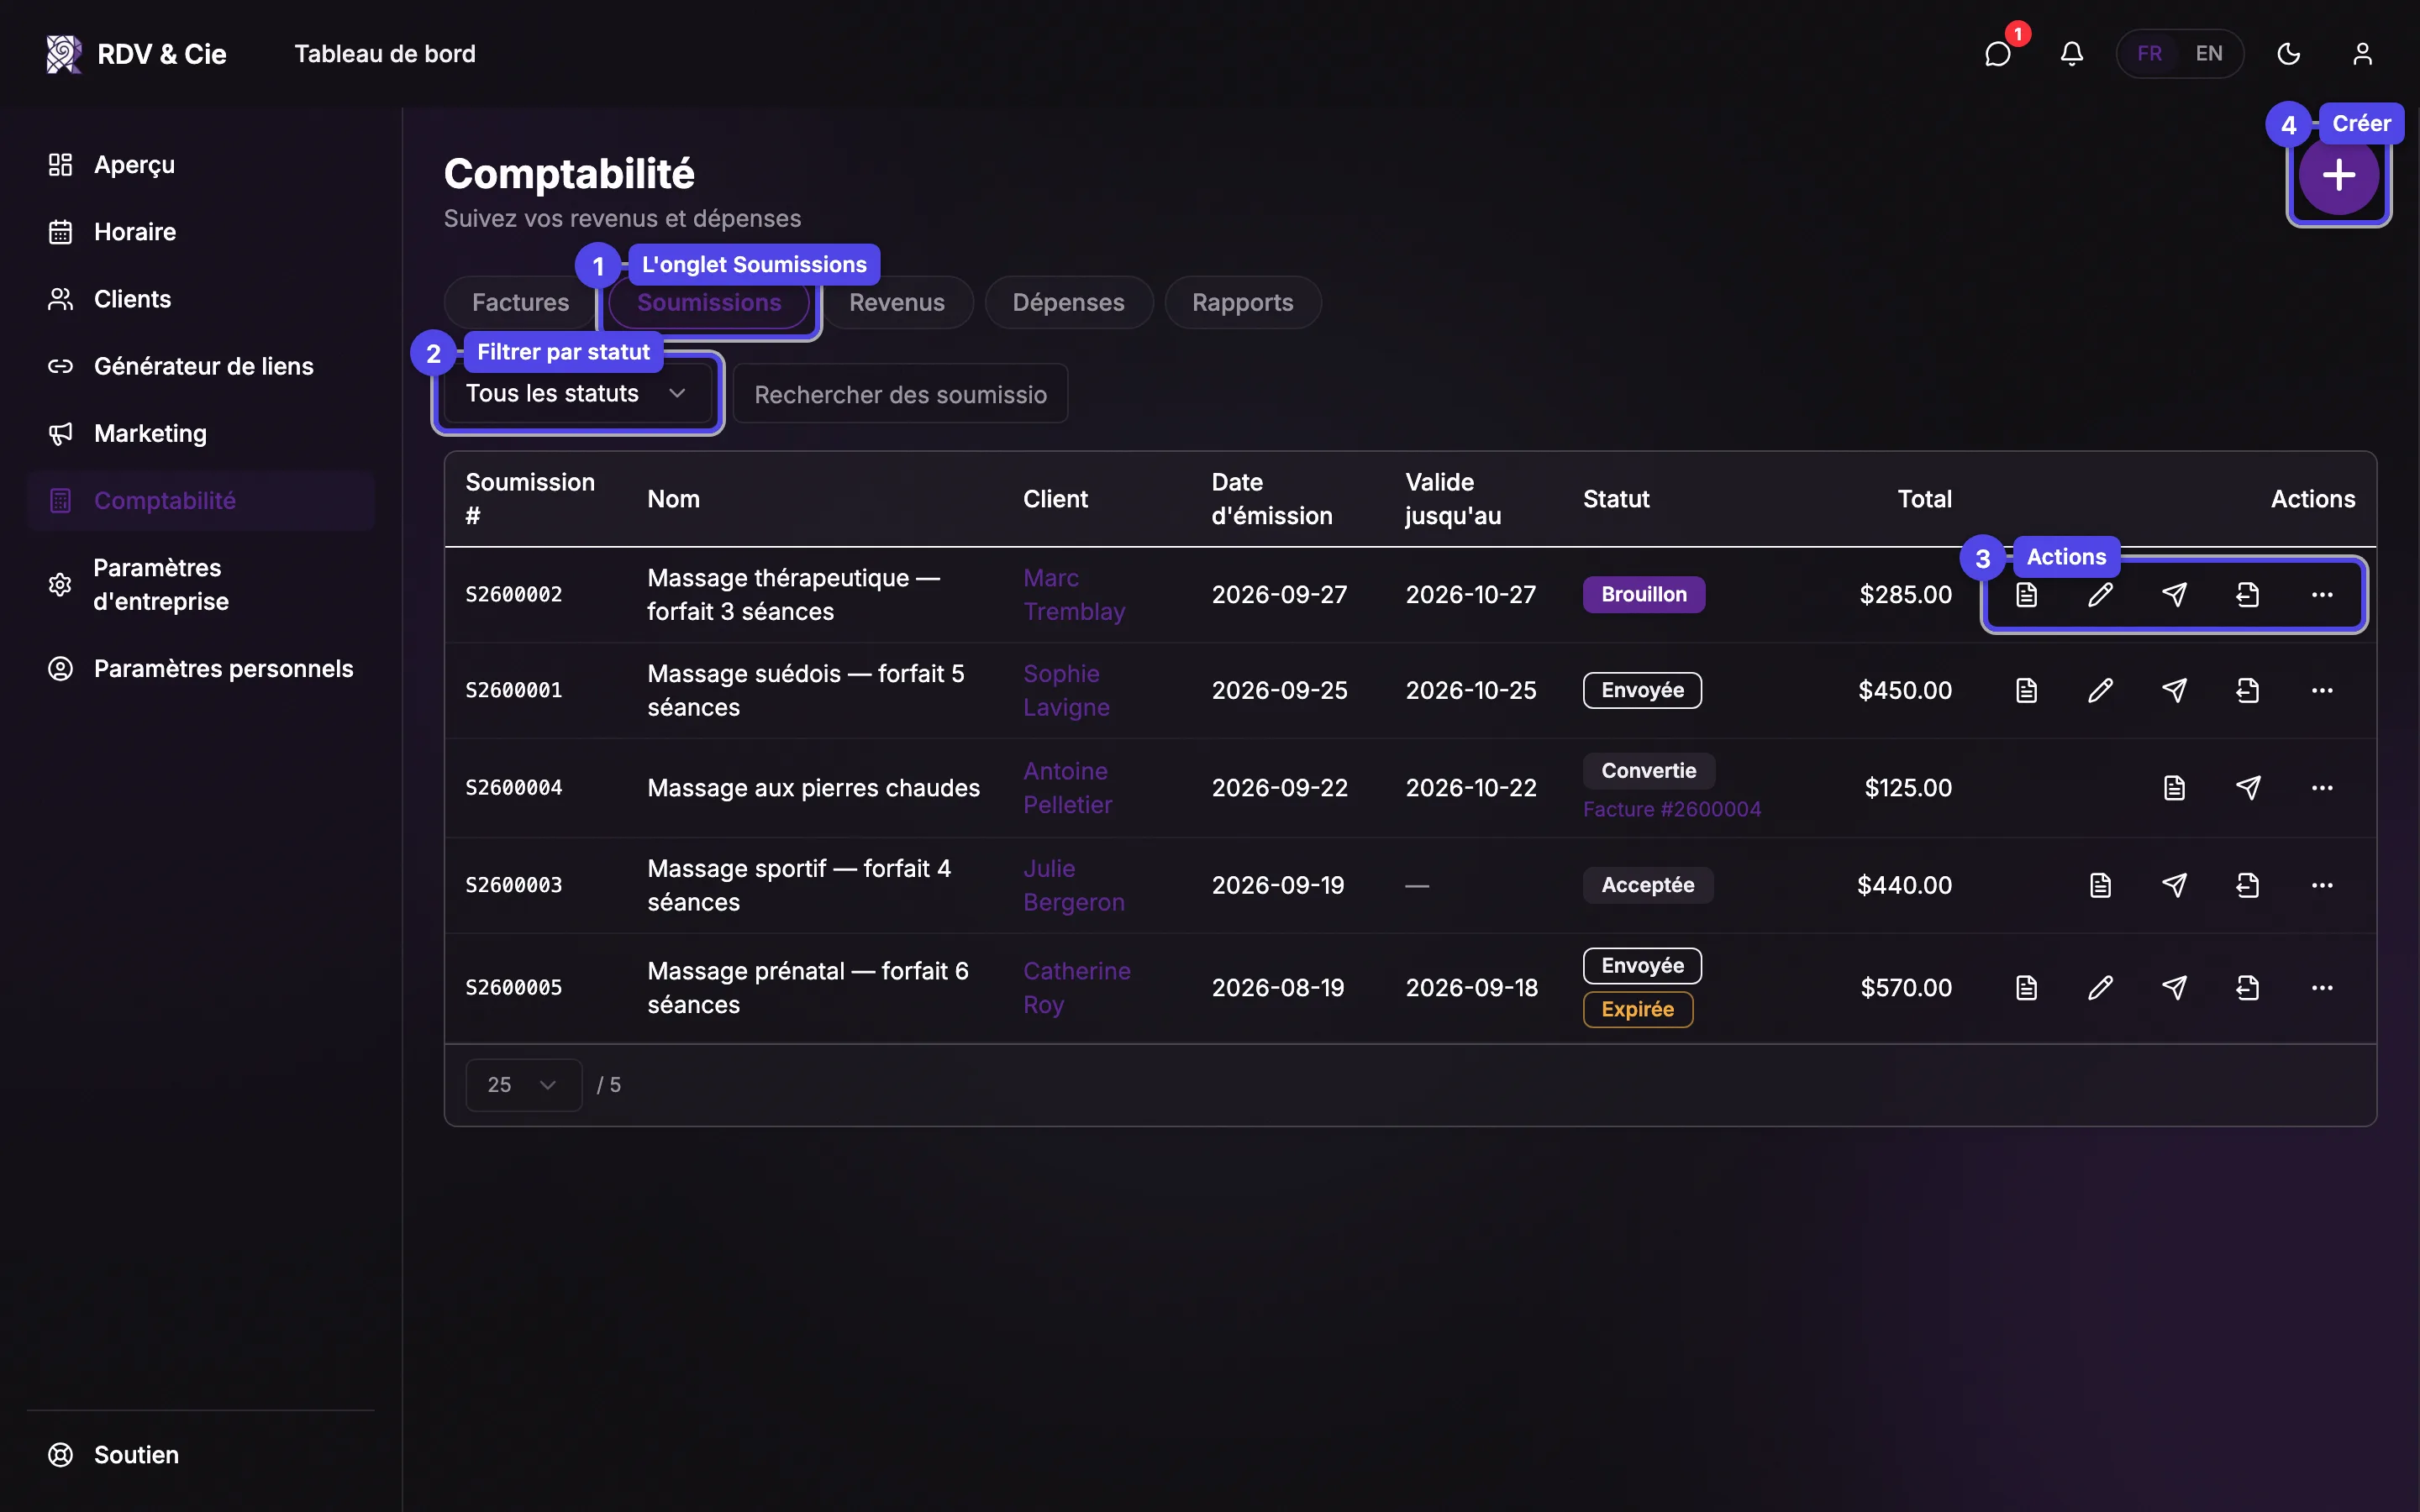Open client link Sophie Lavigne
Screen dimensions: 2420x1512
(x=1066, y=690)
